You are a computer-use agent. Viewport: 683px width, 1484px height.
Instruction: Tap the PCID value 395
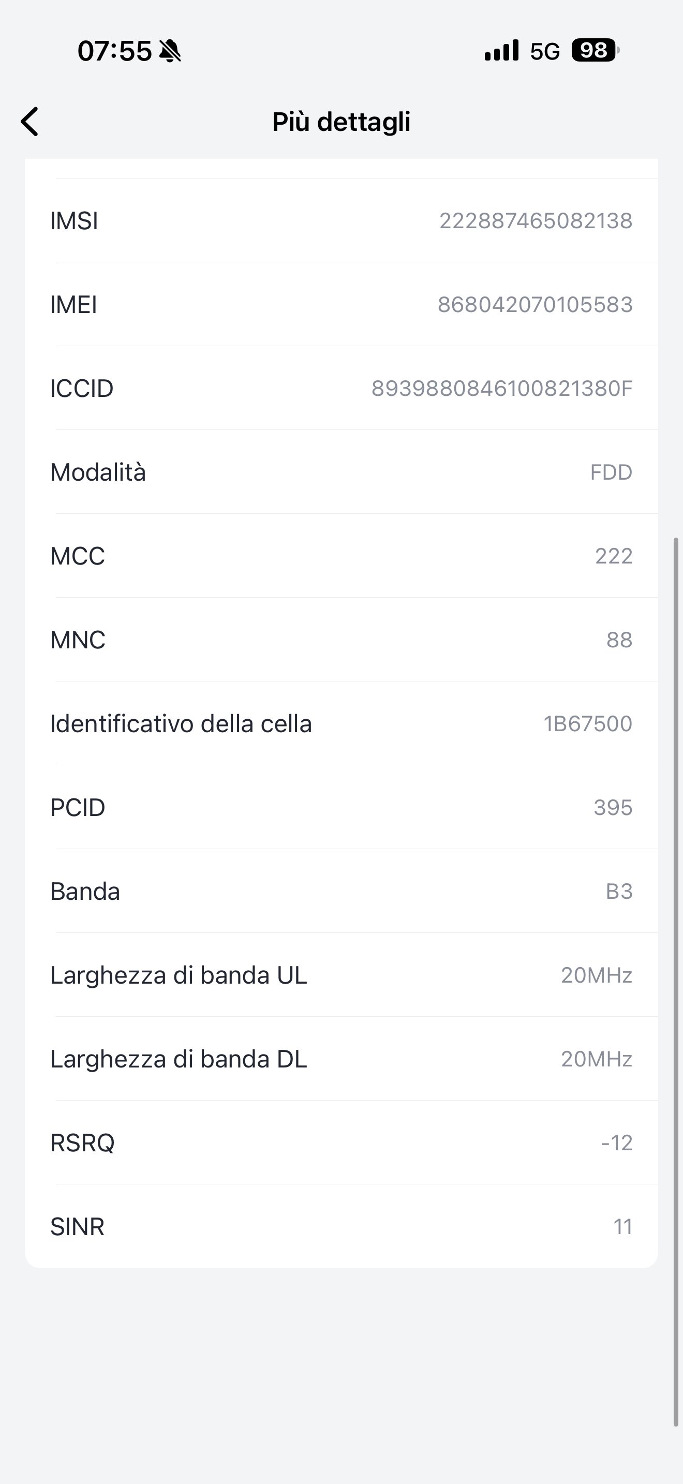coord(613,808)
